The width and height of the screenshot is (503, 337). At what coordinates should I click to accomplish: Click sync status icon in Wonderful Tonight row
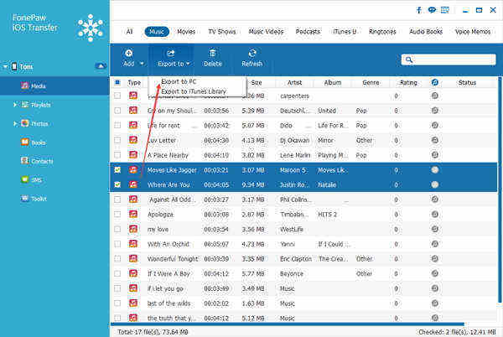(x=434, y=259)
